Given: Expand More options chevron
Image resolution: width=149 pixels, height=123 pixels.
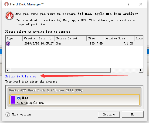Looking at the screenshot, I should [x=8, y=114].
